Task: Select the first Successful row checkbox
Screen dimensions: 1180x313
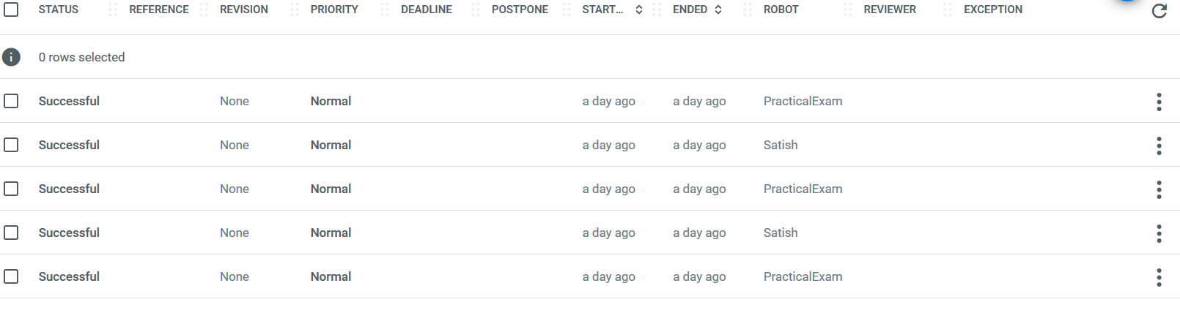Action: point(11,101)
